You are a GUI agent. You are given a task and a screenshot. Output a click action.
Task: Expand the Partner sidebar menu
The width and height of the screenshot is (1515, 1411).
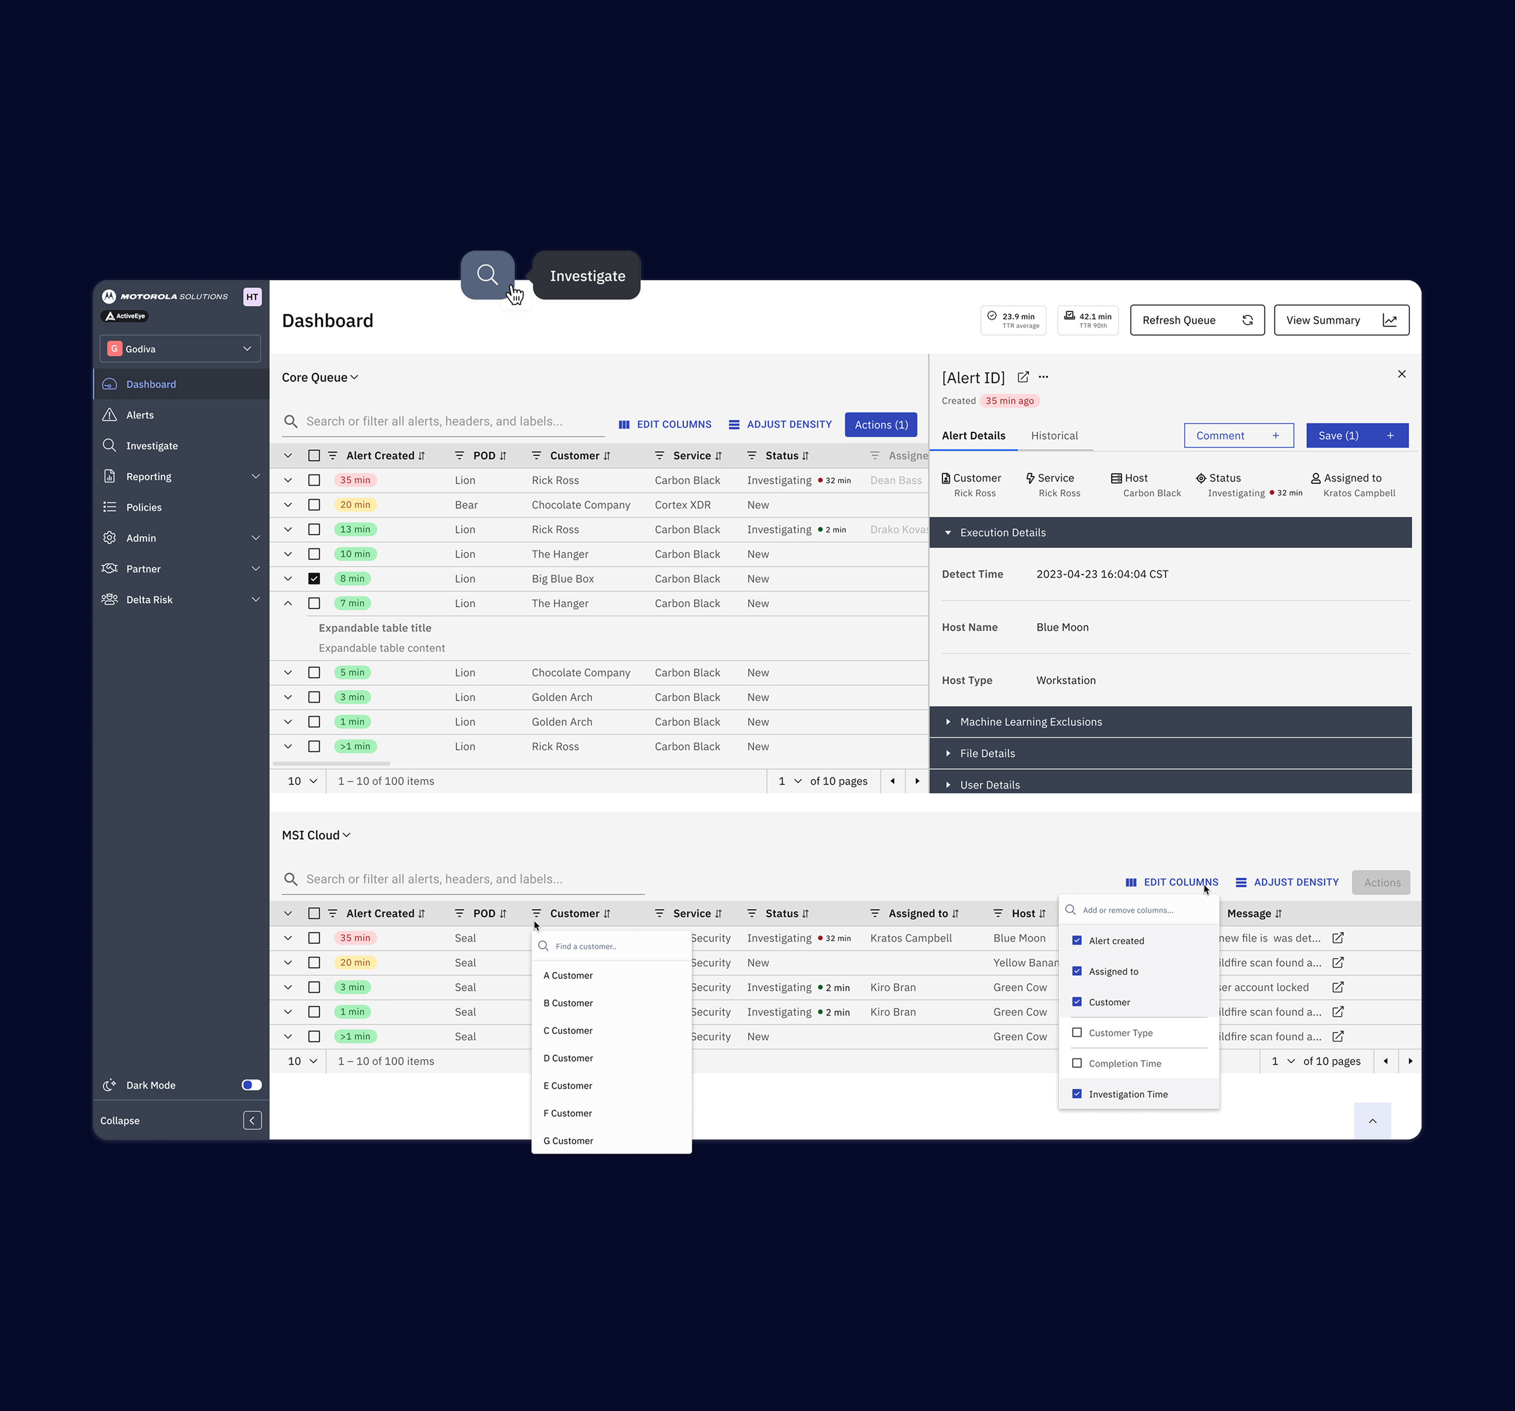[x=181, y=569]
